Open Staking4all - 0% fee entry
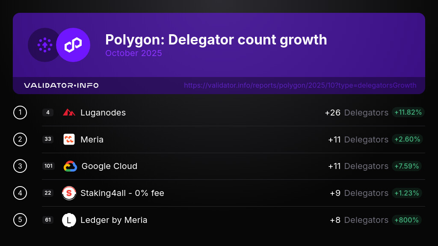This screenshot has width=438, height=246. click(x=122, y=193)
